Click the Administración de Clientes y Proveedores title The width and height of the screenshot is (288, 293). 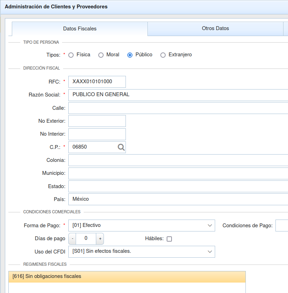(x=56, y=7)
